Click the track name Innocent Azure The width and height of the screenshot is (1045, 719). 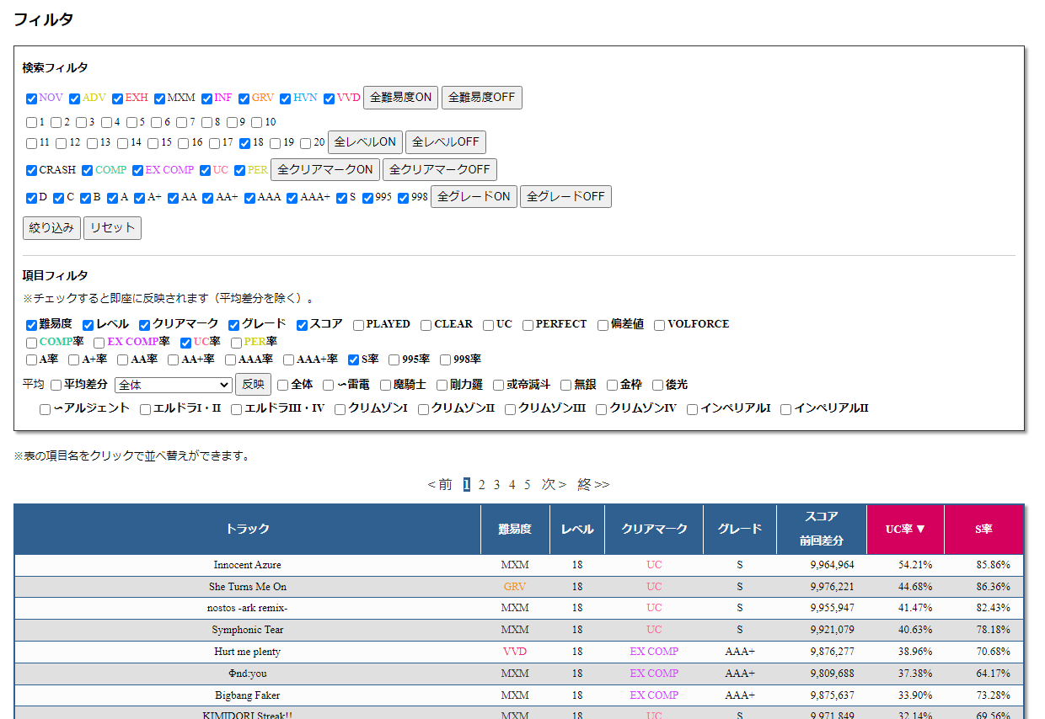pos(248,565)
